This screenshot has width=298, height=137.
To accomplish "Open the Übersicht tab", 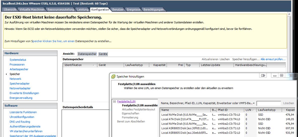I will (10, 10).
